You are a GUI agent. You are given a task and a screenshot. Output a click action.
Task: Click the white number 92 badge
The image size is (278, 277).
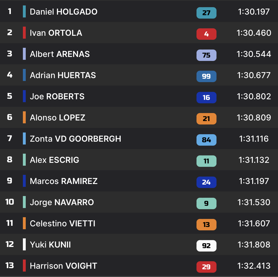pyautogui.click(x=206, y=246)
